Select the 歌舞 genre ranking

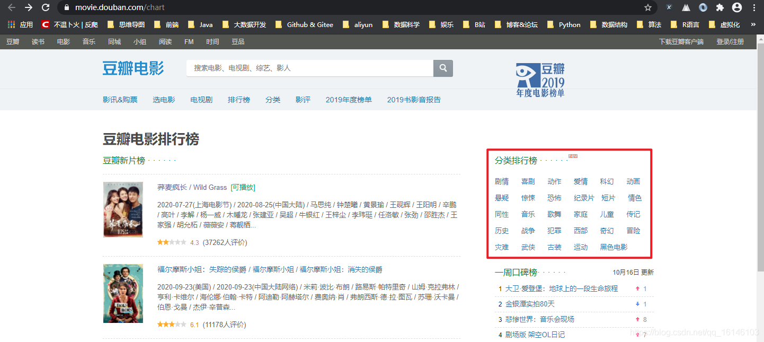click(x=555, y=214)
